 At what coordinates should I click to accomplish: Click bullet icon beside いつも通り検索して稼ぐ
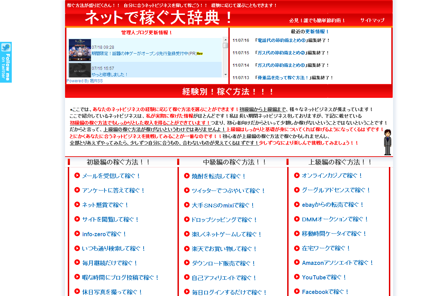(77, 248)
